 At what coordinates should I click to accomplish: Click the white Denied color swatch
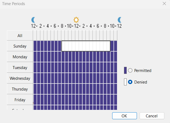pos(125,82)
